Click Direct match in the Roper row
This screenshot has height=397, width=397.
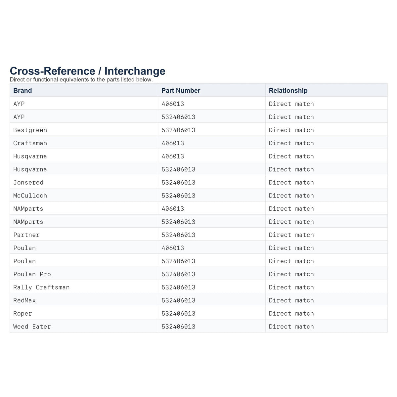click(x=291, y=314)
